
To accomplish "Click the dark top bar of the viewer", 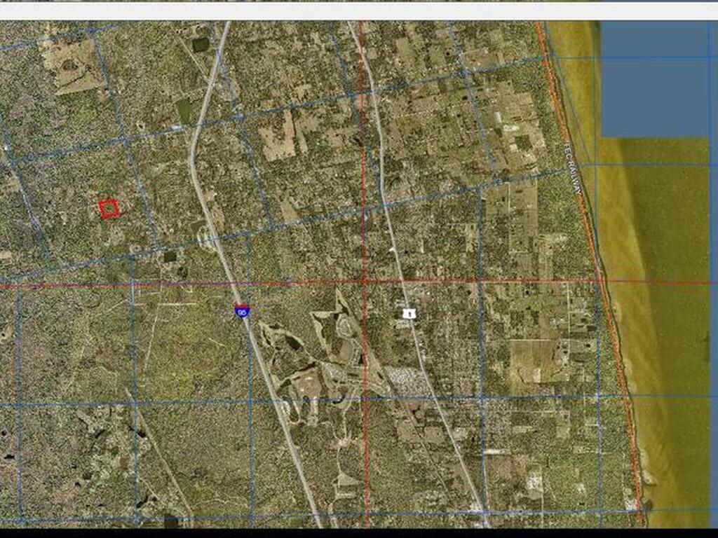I will [x=359, y=7].
